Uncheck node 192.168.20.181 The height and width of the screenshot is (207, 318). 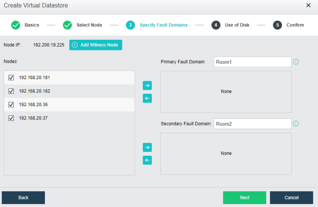pos(12,78)
